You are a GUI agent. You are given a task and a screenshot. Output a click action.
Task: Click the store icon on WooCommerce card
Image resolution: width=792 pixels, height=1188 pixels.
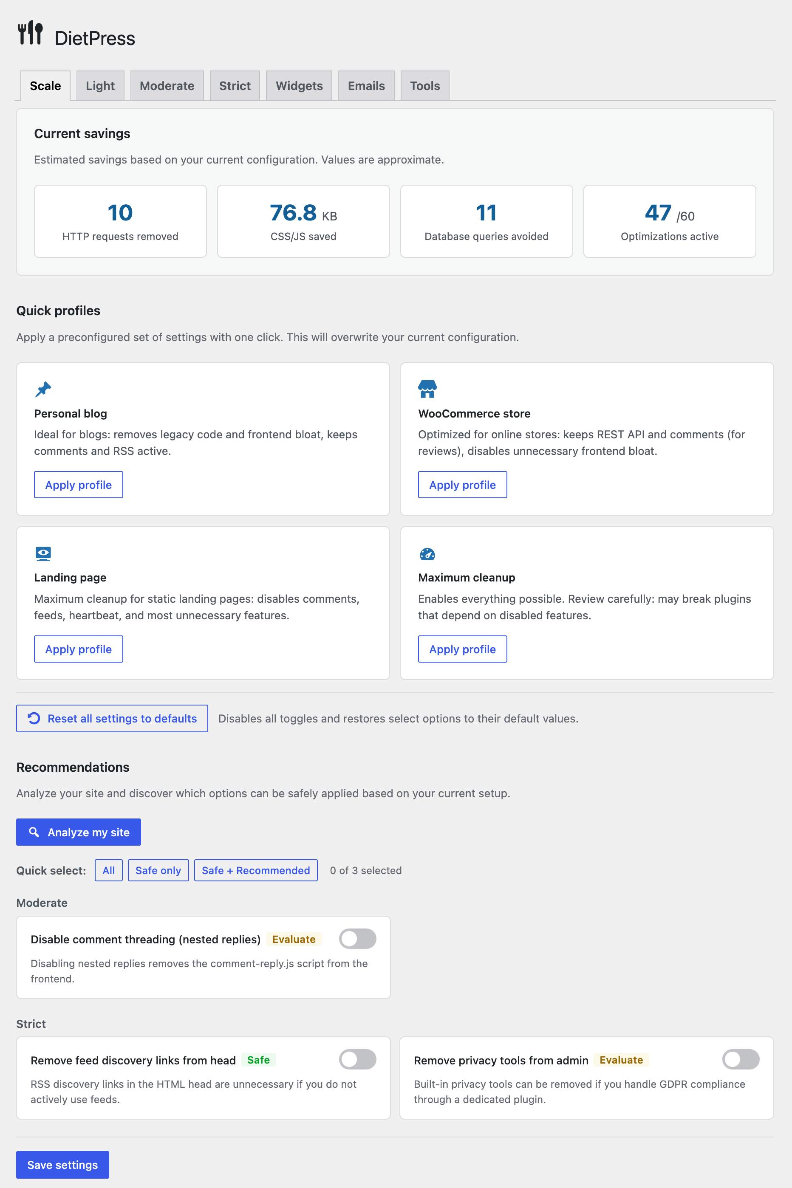tap(427, 389)
